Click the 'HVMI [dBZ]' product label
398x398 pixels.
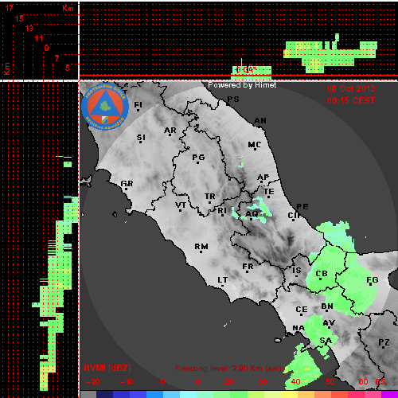[107, 368]
